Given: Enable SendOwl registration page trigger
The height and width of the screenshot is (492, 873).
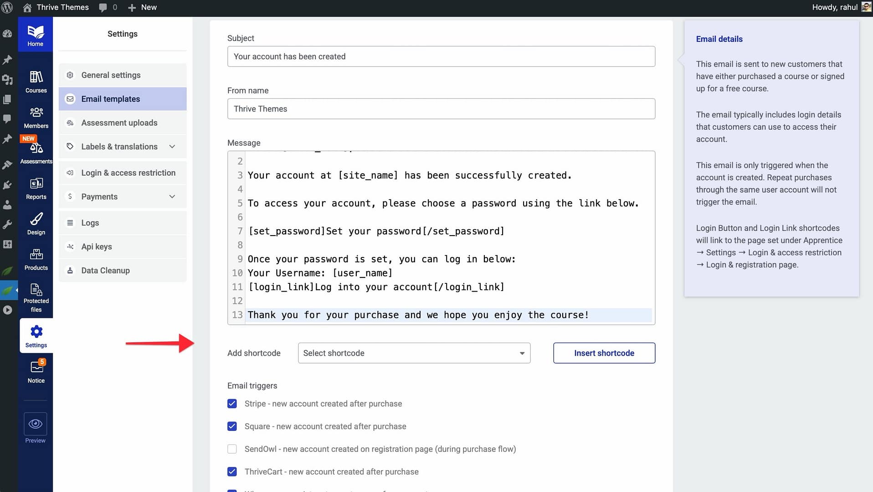Looking at the screenshot, I should [x=232, y=449].
